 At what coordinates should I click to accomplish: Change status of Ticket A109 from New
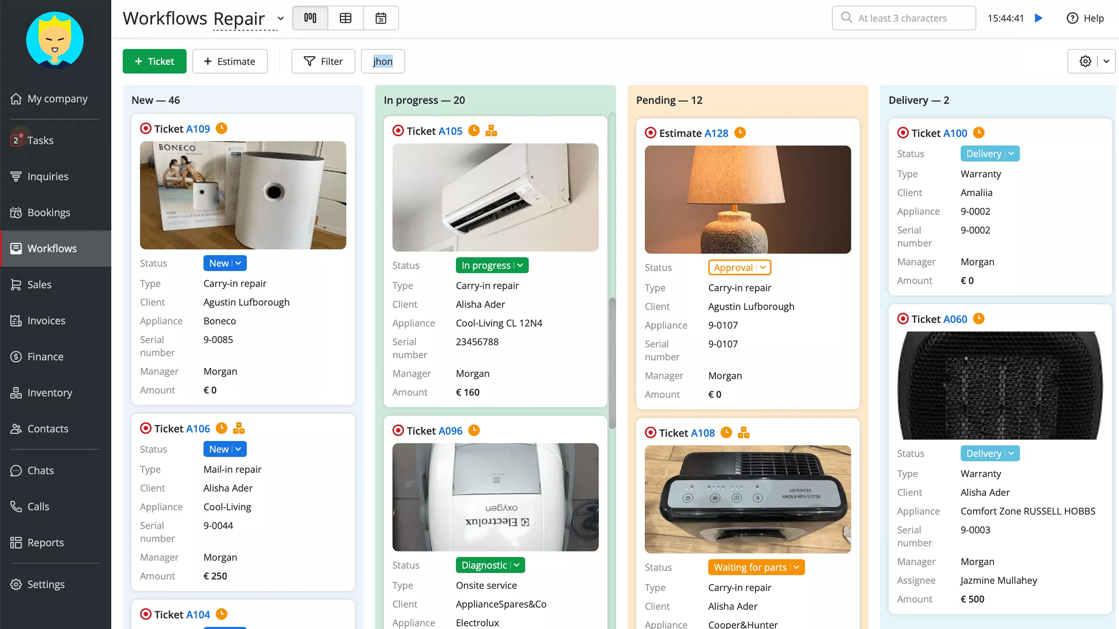click(x=225, y=263)
